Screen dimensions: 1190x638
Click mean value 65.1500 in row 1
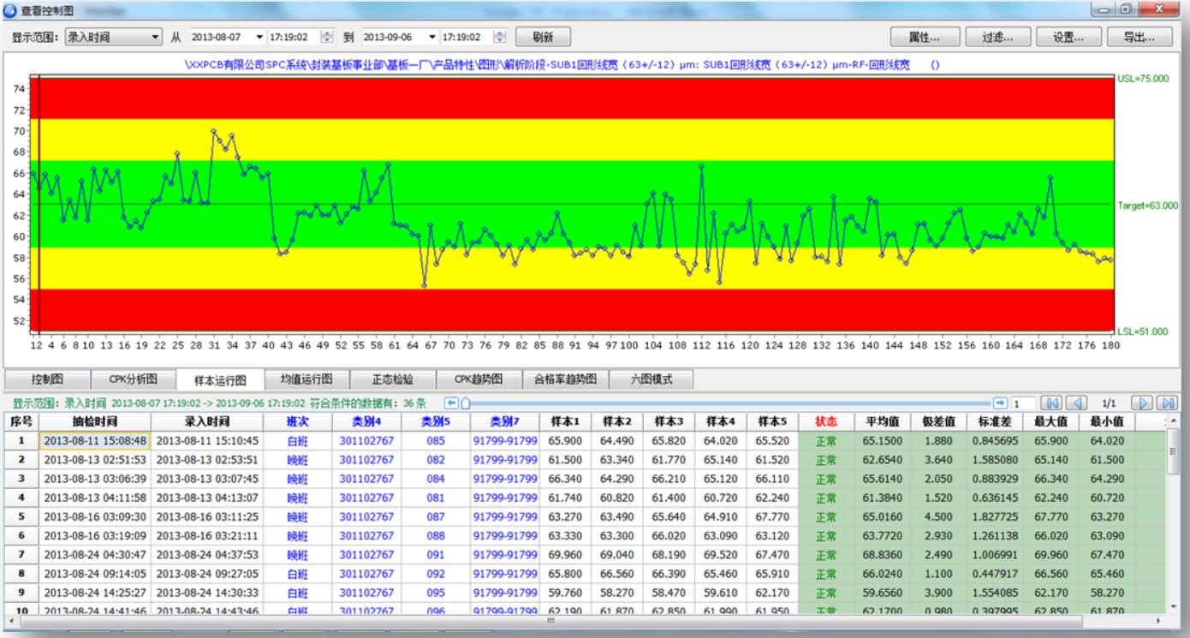[x=882, y=440]
